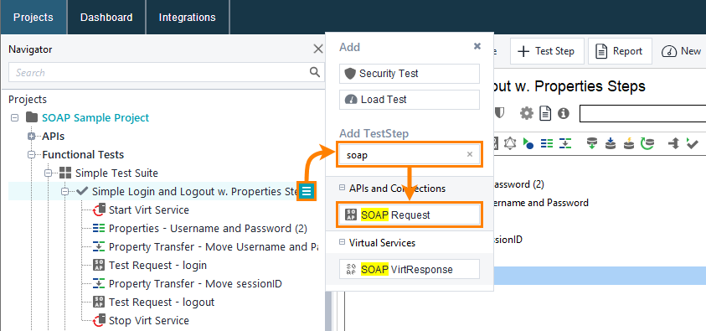Click the Add TestStep search box
The width and height of the screenshot is (706, 331).
(x=410, y=154)
